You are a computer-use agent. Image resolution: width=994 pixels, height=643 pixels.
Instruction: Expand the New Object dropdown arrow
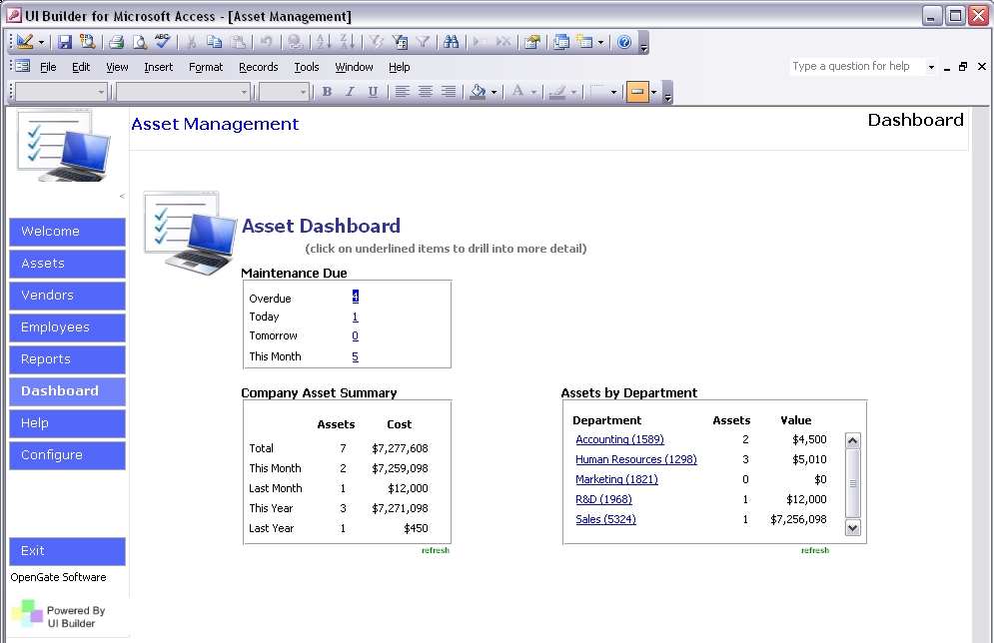600,43
